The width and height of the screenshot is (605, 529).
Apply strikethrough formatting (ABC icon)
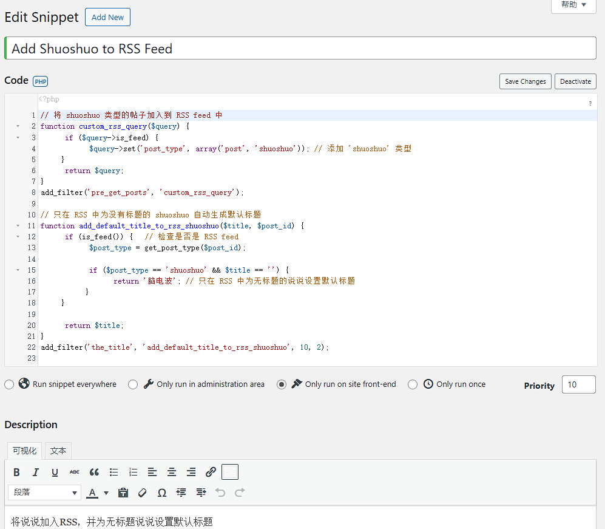pyautogui.click(x=75, y=472)
